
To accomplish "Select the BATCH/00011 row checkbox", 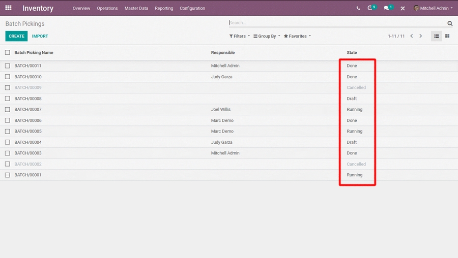I will 8,66.
